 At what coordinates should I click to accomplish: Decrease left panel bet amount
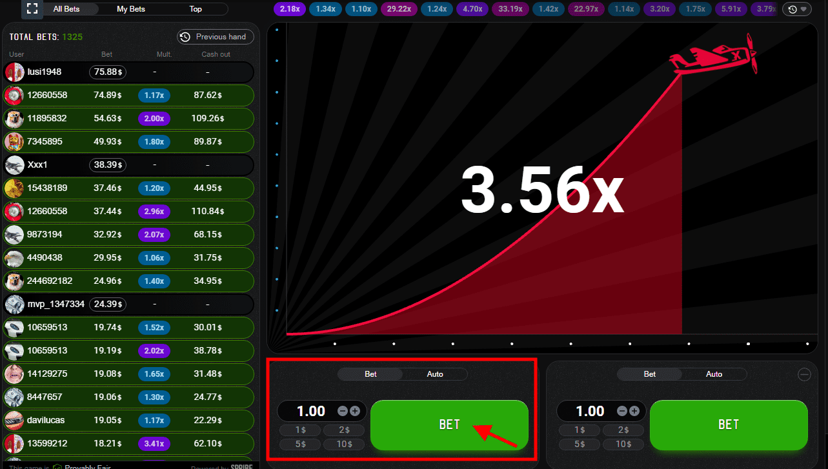point(343,411)
